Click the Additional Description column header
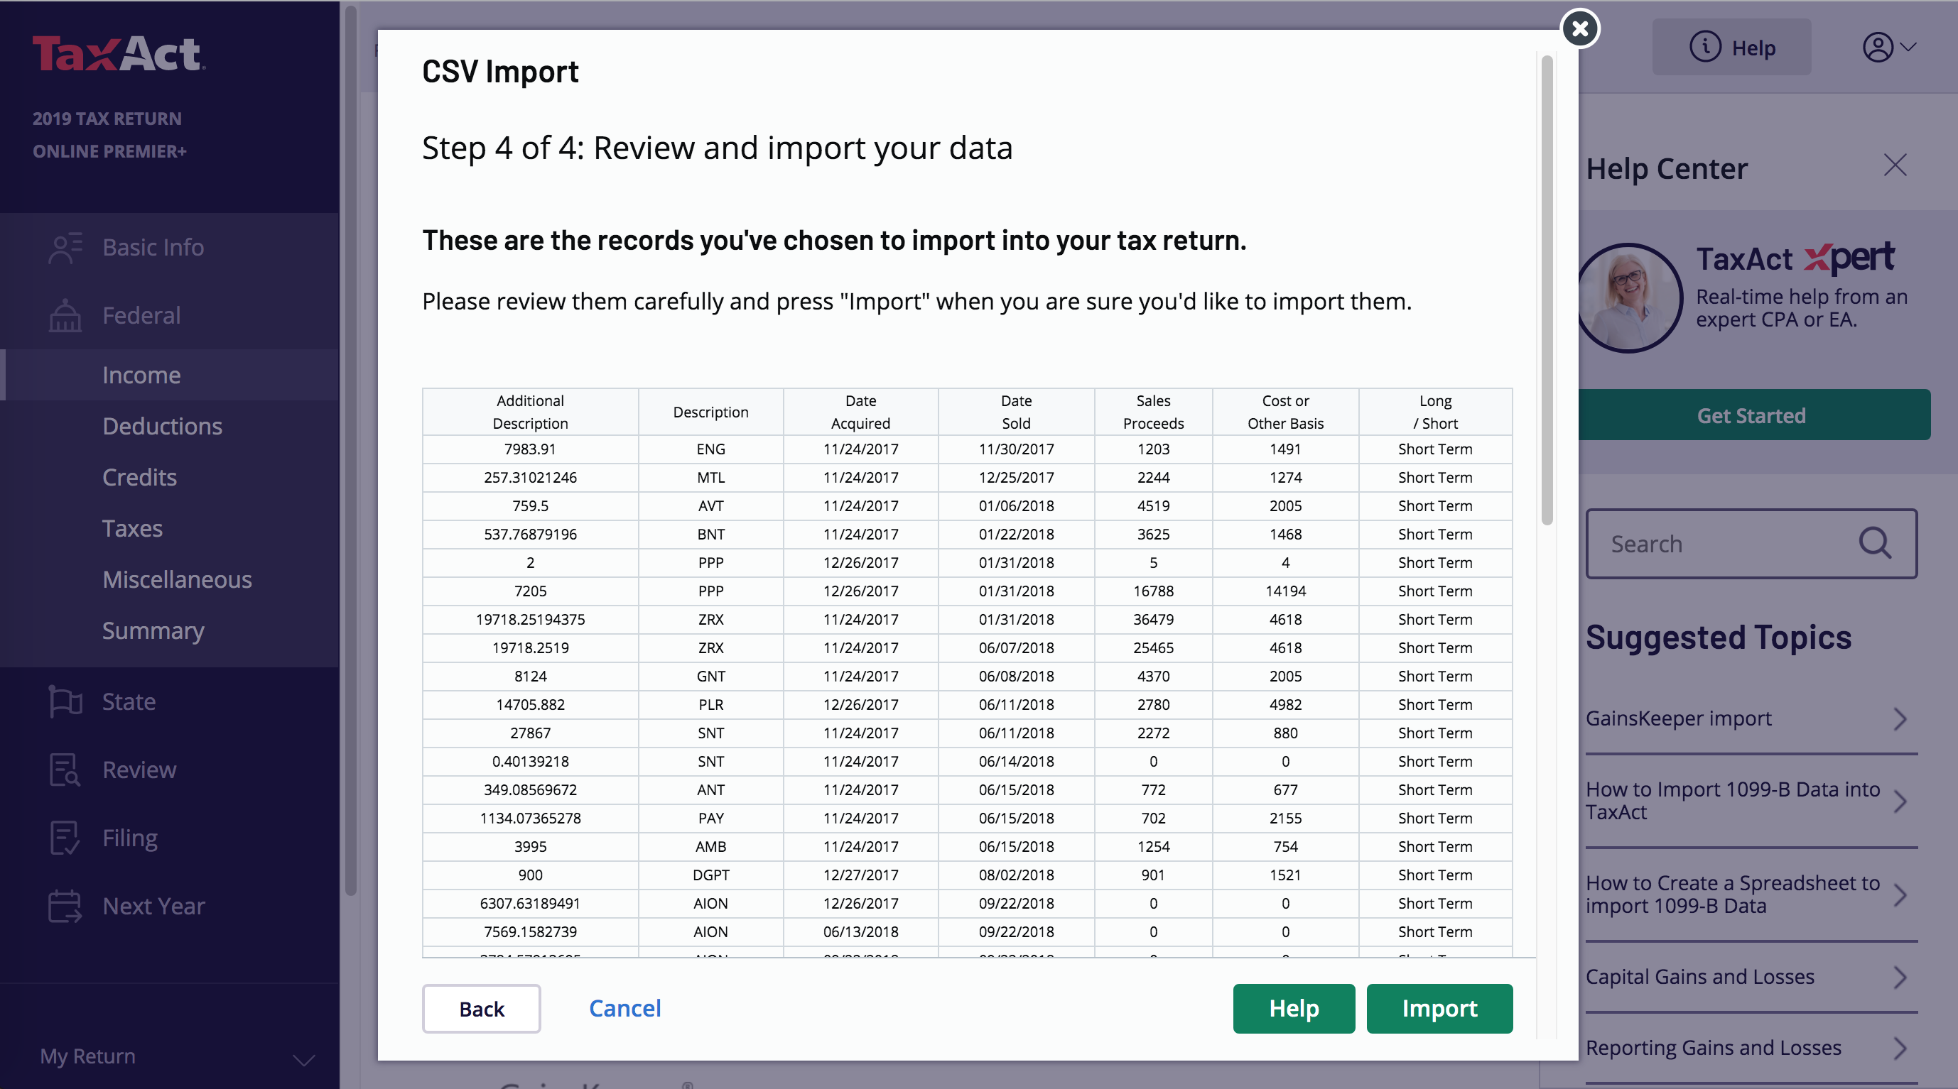Image resolution: width=1958 pixels, height=1089 pixels. 530,412
